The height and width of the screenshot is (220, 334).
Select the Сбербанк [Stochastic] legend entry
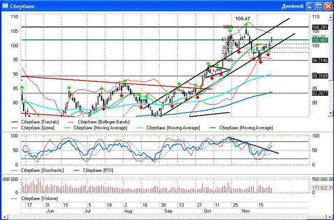[x=38, y=170]
